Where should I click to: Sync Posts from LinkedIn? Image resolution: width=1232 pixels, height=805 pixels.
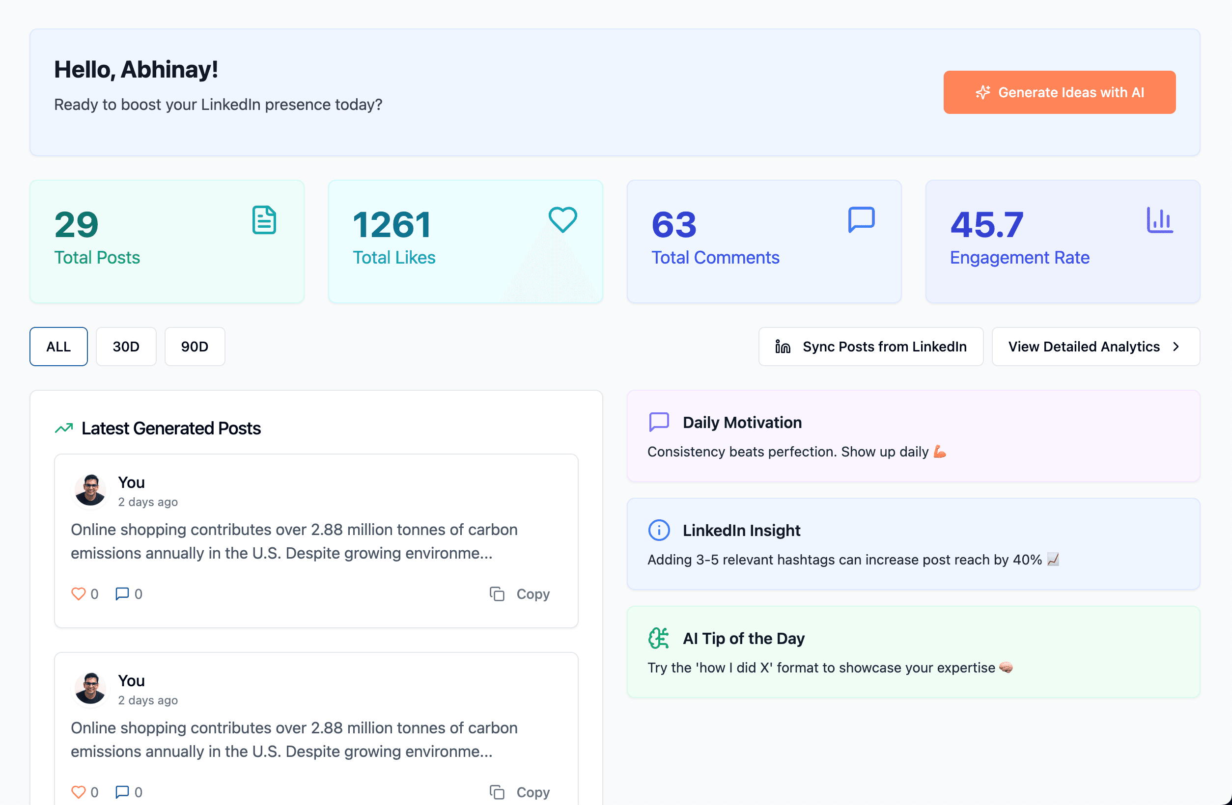(870, 347)
